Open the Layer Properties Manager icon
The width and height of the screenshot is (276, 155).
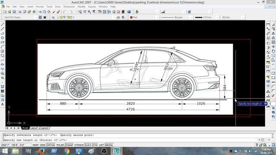click(x=53, y=17)
